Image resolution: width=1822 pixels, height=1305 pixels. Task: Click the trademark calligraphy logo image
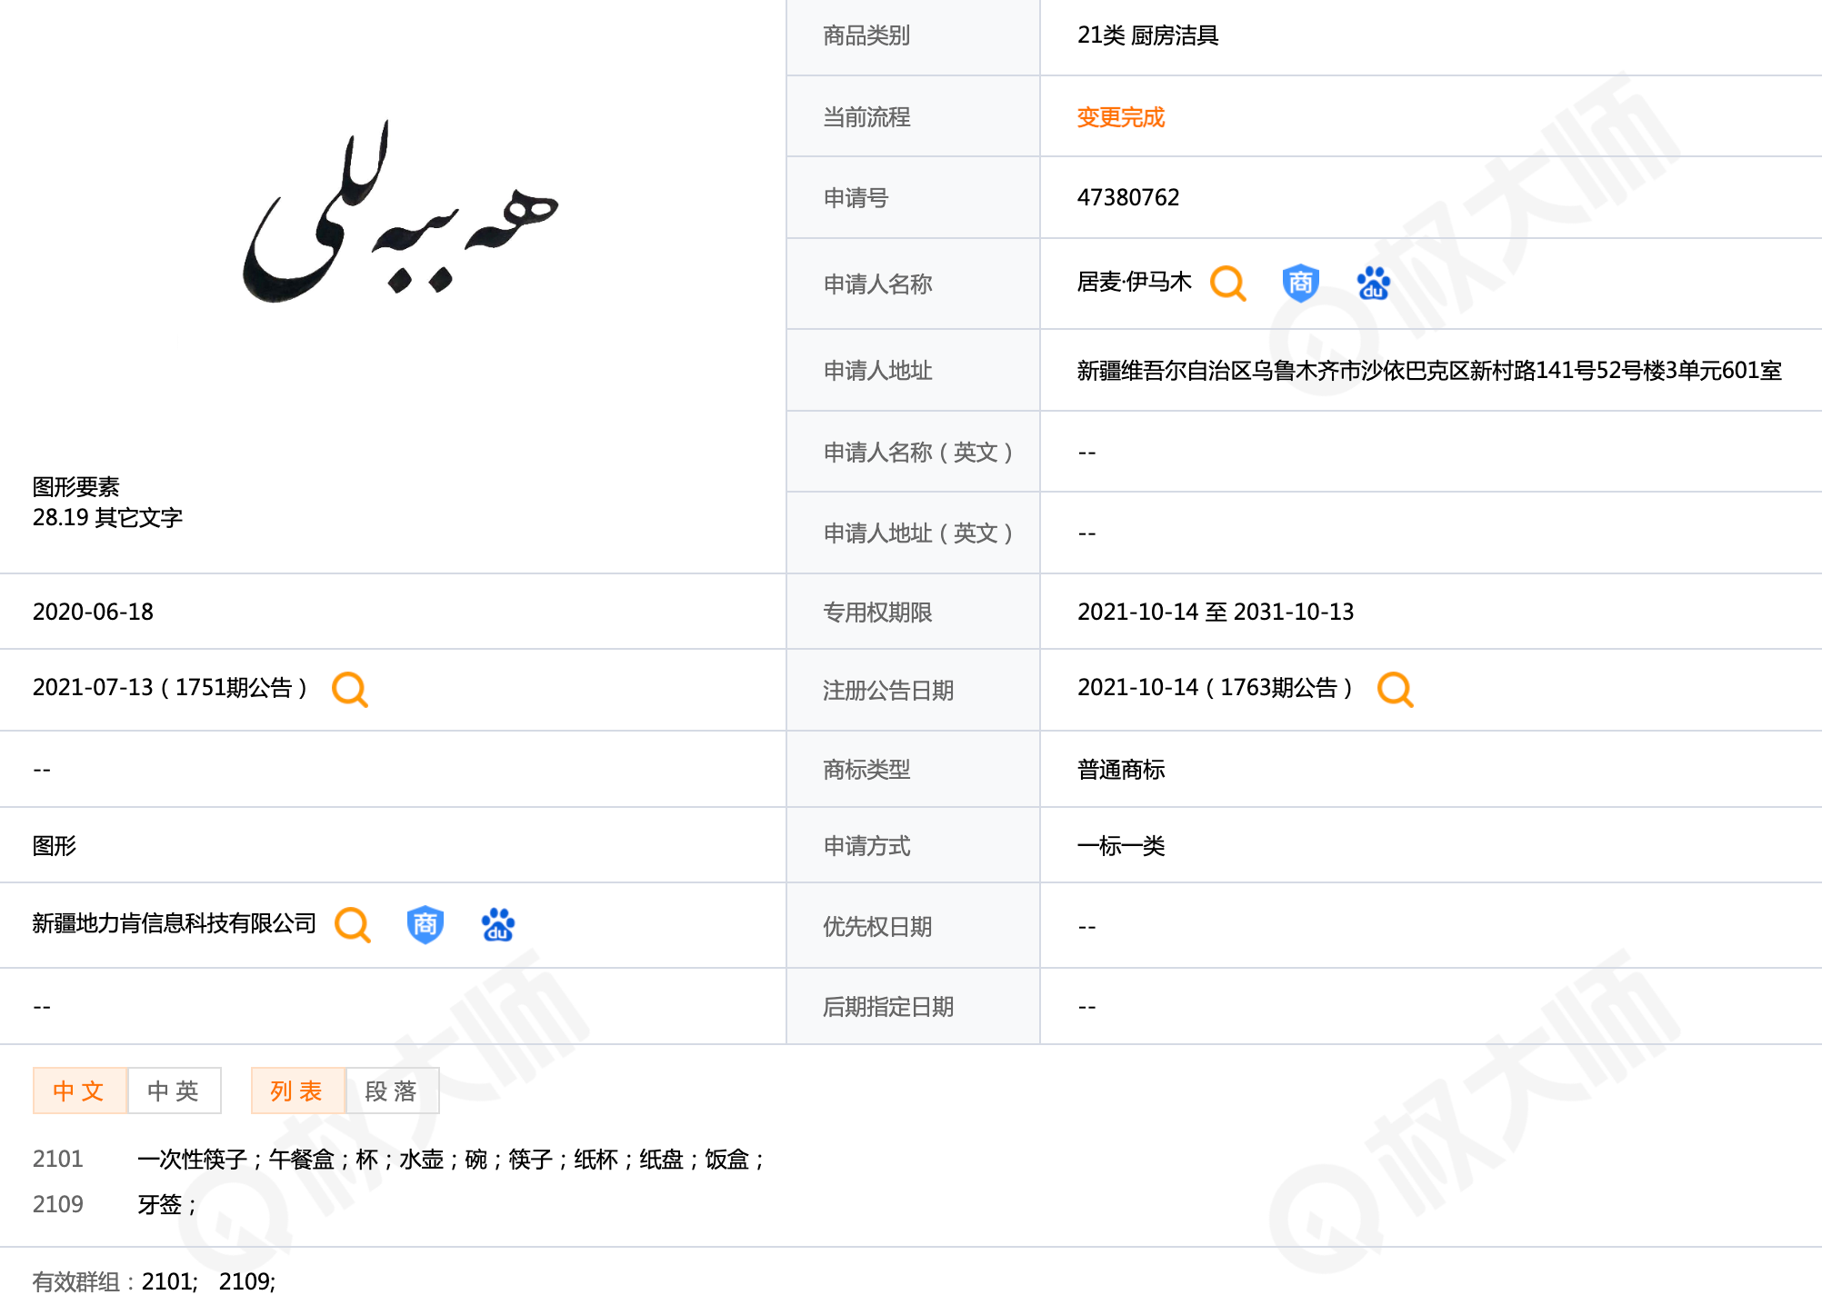pos(400,218)
